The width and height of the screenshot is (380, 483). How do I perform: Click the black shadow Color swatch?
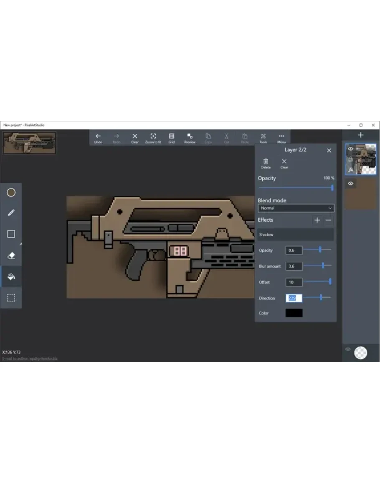coord(294,313)
